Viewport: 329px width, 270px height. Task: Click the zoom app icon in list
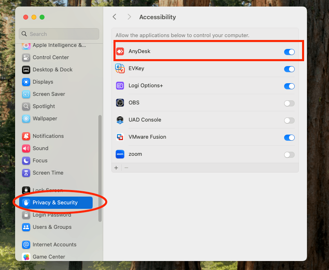120,154
